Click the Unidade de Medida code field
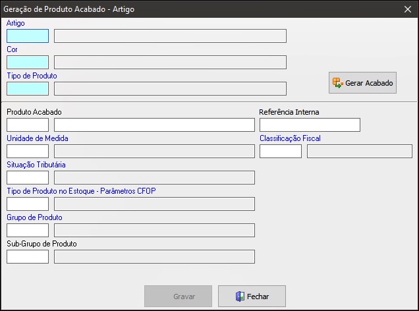The height and width of the screenshot is (311, 419). tap(28, 152)
